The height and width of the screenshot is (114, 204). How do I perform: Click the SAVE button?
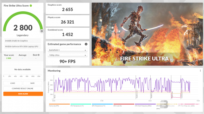(32, 83)
